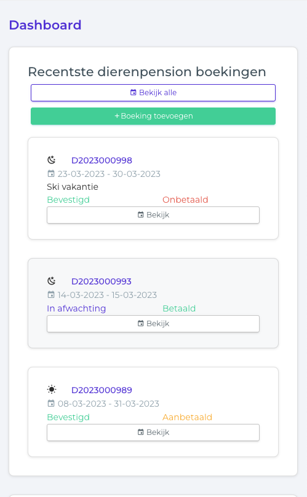
Task: Click the Dashboard page heading
Action: tap(45, 25)
